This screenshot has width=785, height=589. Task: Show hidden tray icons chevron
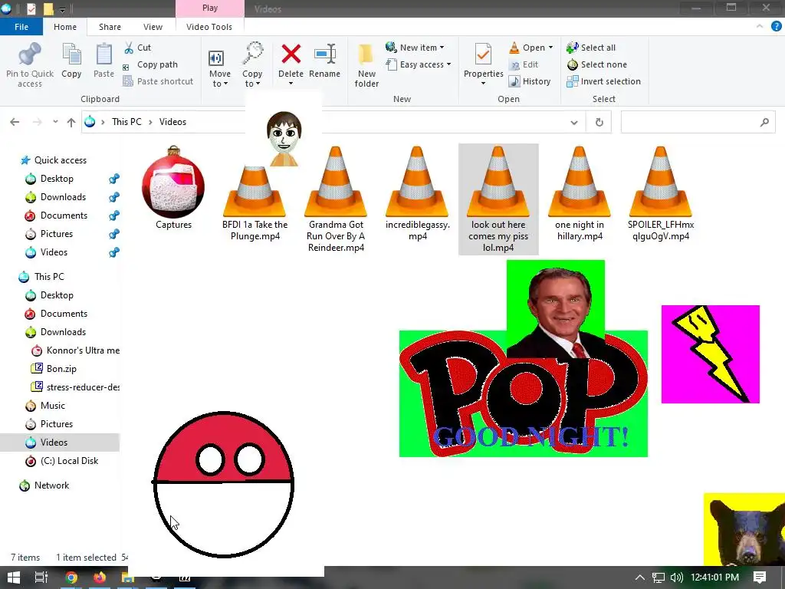point(640,577)
